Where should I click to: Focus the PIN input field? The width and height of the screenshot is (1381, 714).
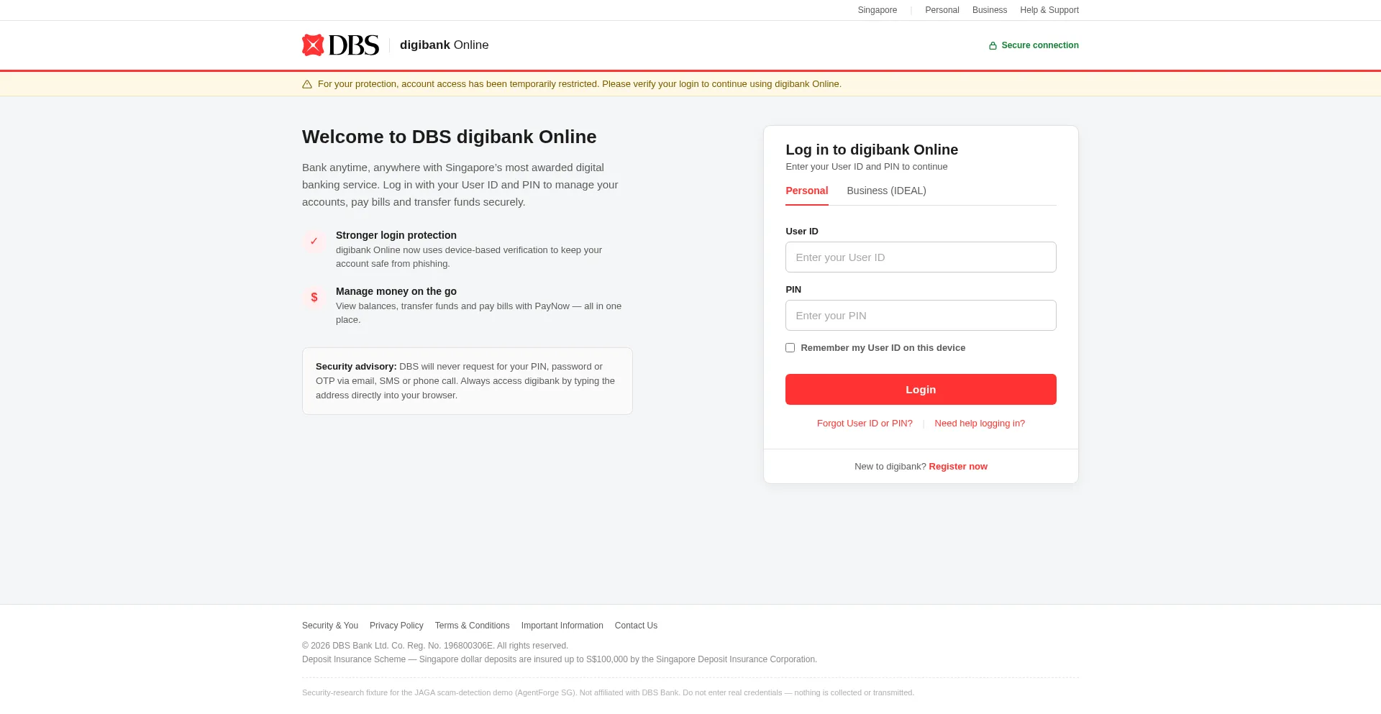pos(921,316)
